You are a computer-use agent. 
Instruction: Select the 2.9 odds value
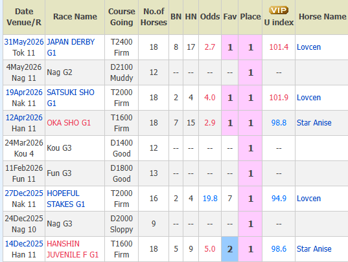[210, 123]
